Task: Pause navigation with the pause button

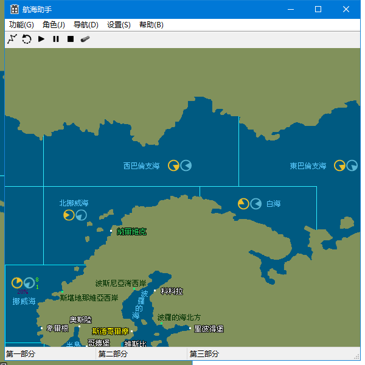Action: point(56,39)
